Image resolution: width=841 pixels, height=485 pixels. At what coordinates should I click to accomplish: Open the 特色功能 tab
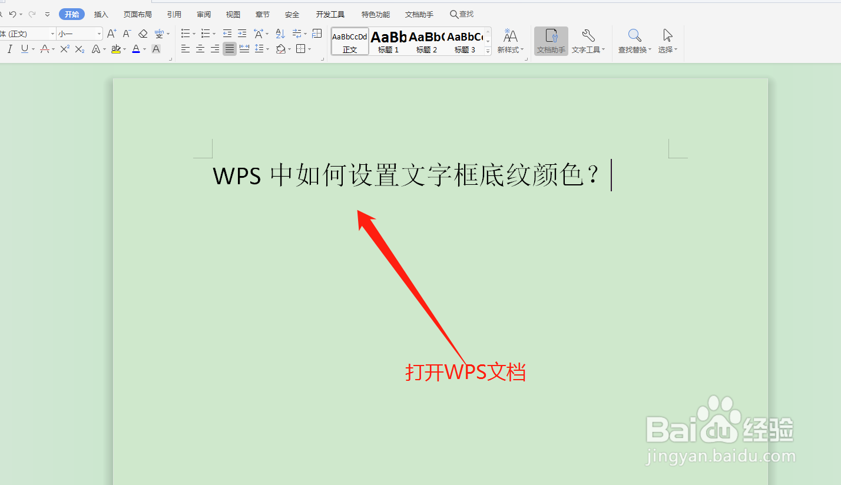tap(376, 14)
